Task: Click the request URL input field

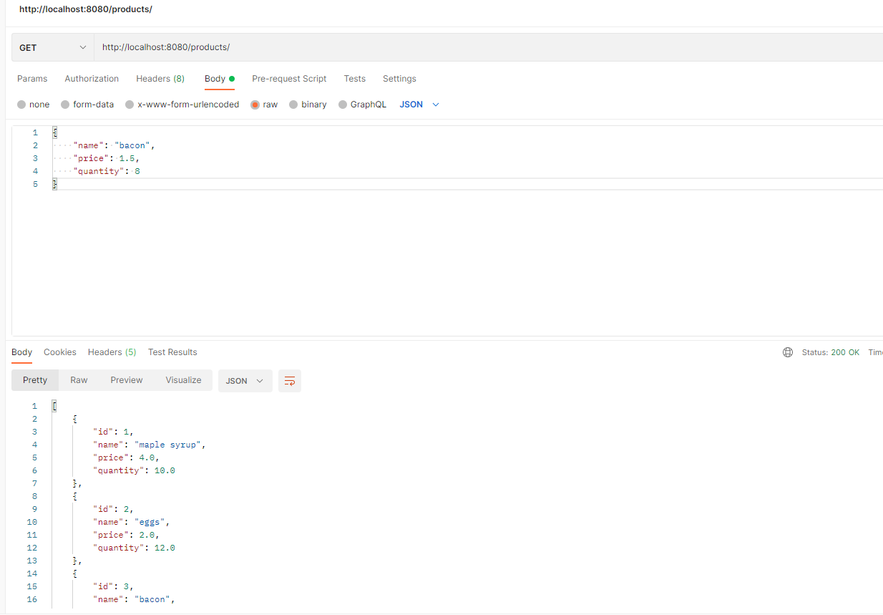Action: pos(489,47)
